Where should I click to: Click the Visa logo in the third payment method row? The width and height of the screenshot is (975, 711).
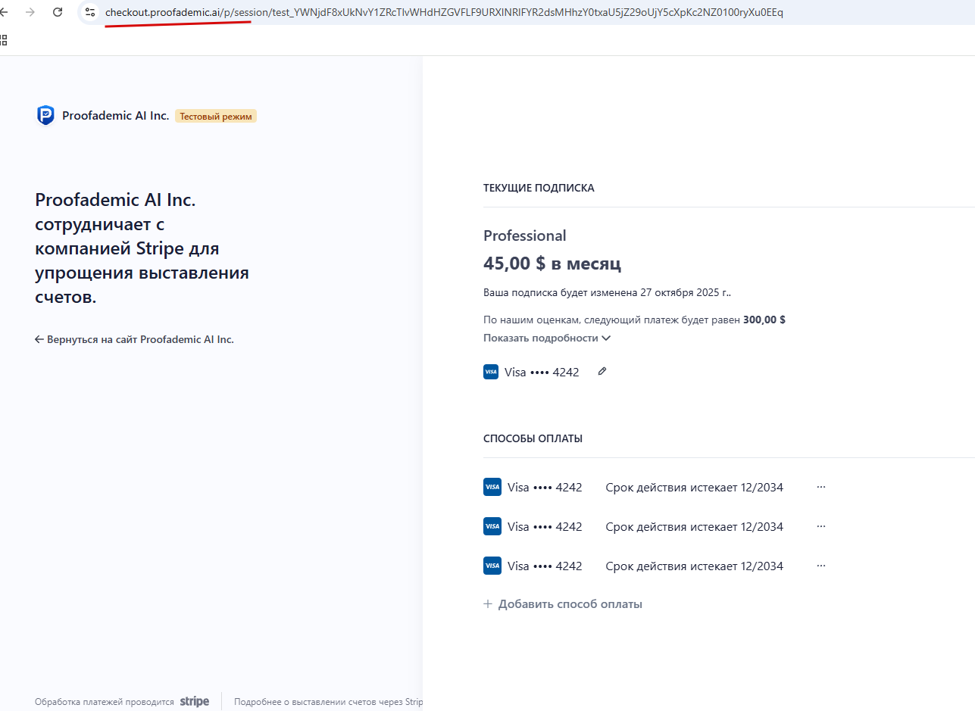pos(492,566)
